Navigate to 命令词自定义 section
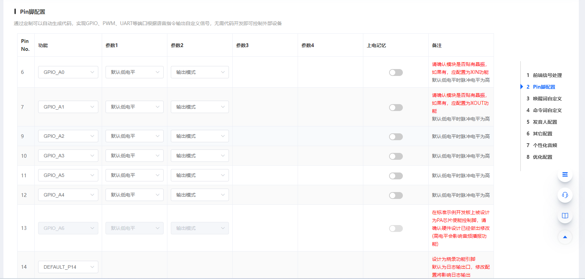This screenshot has width=585, height=279. point(547,110)
